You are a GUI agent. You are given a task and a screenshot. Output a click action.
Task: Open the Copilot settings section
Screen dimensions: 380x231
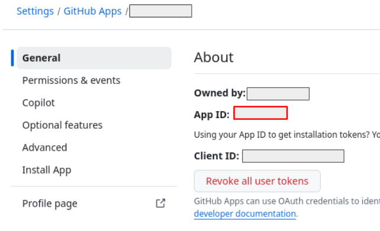38,103
